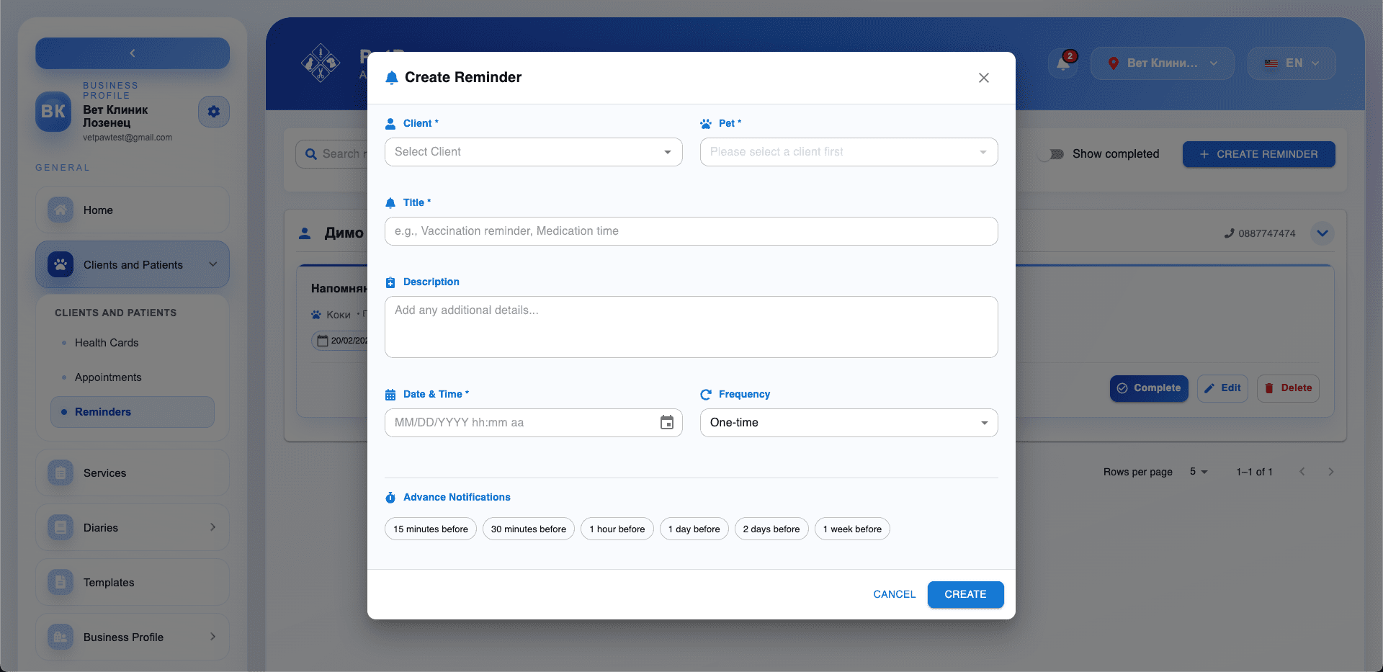The image size is (1383, 672).
Task: Open the notifications bell with badge
Action: click(1063, 63)
